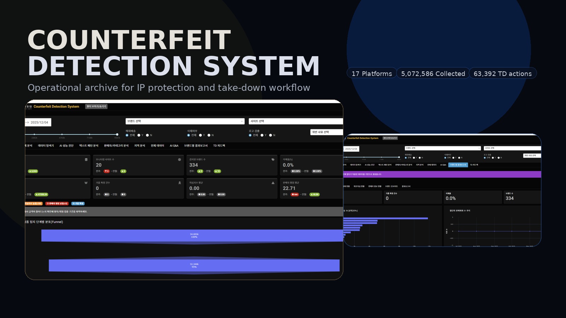Open the TD 피드백 tab

pyautogui.click(x=219, y=145)
